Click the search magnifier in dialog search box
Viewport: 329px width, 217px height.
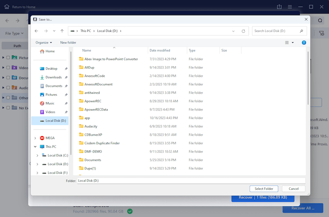click(301, 31)
